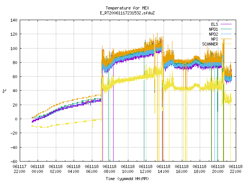Viewport: 243px width, 182px height.
Task: Click the y-axis tick label 0
Action: click(16, 119)
